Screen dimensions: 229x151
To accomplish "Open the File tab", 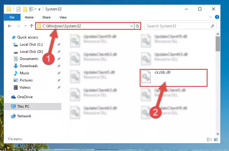I will click(x=12, y=17).
